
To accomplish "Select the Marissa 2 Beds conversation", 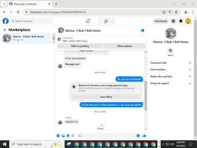I will click(26, 38).
